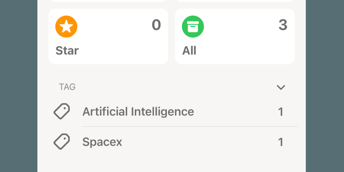Screen dimensions: 344x172
Task: Click the count beside the Spacex tag
Action: click(x=281, y=142)
